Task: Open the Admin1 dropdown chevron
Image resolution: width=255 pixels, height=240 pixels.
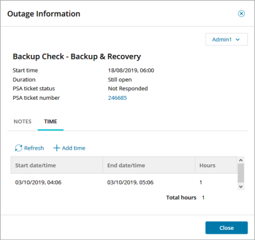Action: [x=238, y=40]
